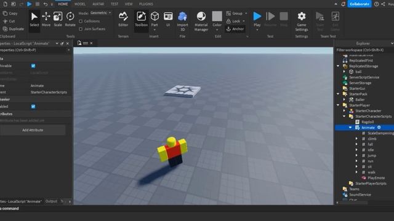The height and width of the screenshot is (221, 394).
Task: Expand the climb item
Action: (356, 139)
